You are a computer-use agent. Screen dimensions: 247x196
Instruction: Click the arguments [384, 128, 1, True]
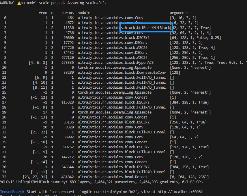point(189,102)
